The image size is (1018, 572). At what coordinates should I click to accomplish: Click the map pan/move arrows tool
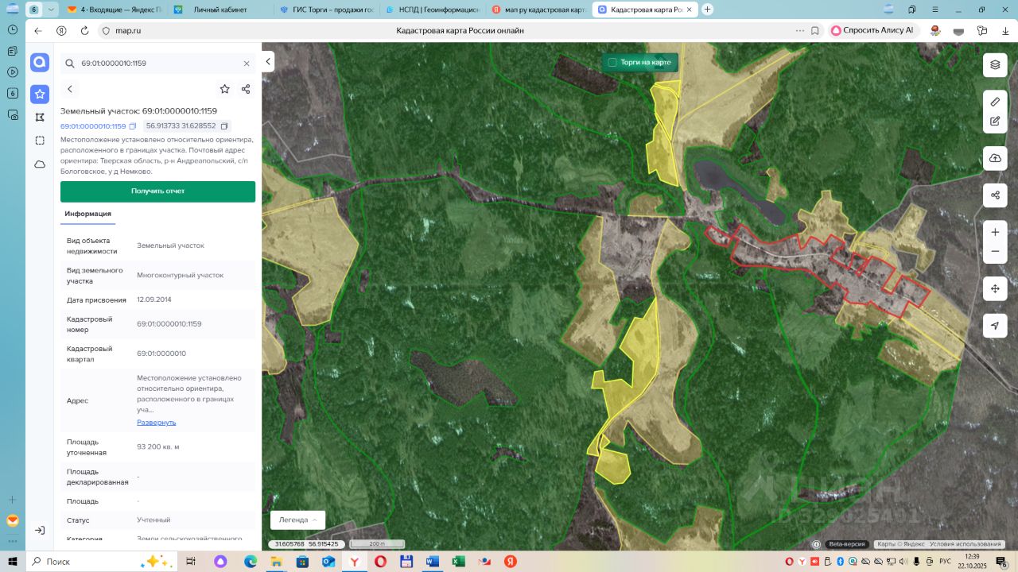995,288
